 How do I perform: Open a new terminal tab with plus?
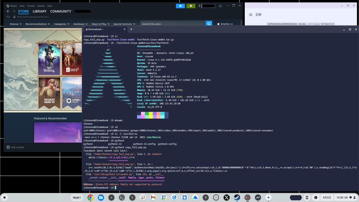click(x=131, y=29)
